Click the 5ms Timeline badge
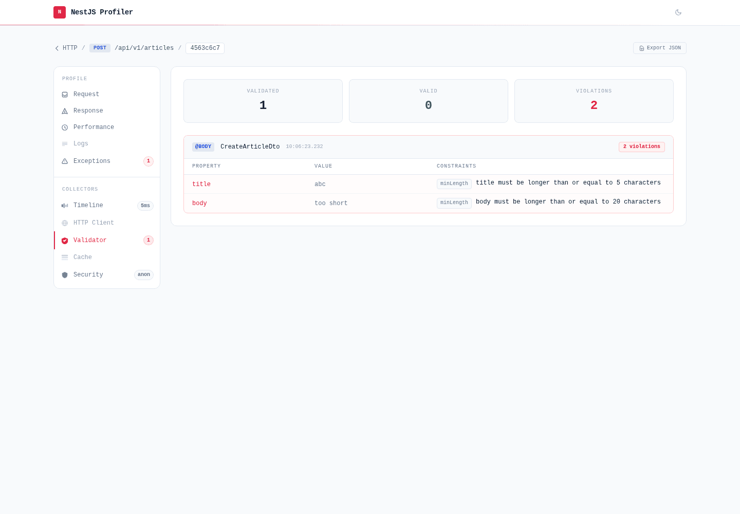The image size is (740, 514). 145,206
